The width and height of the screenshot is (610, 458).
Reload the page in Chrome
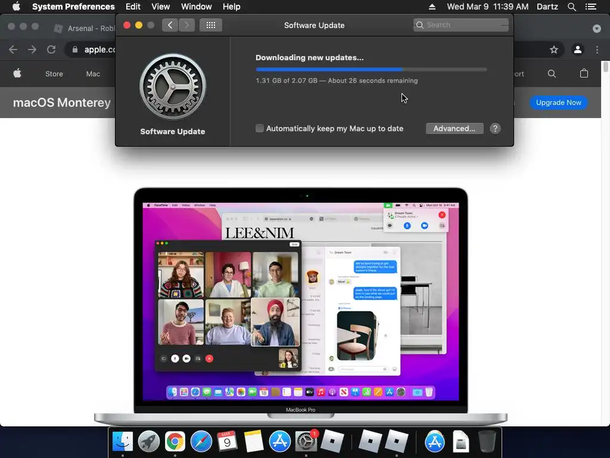pos(51,49)
